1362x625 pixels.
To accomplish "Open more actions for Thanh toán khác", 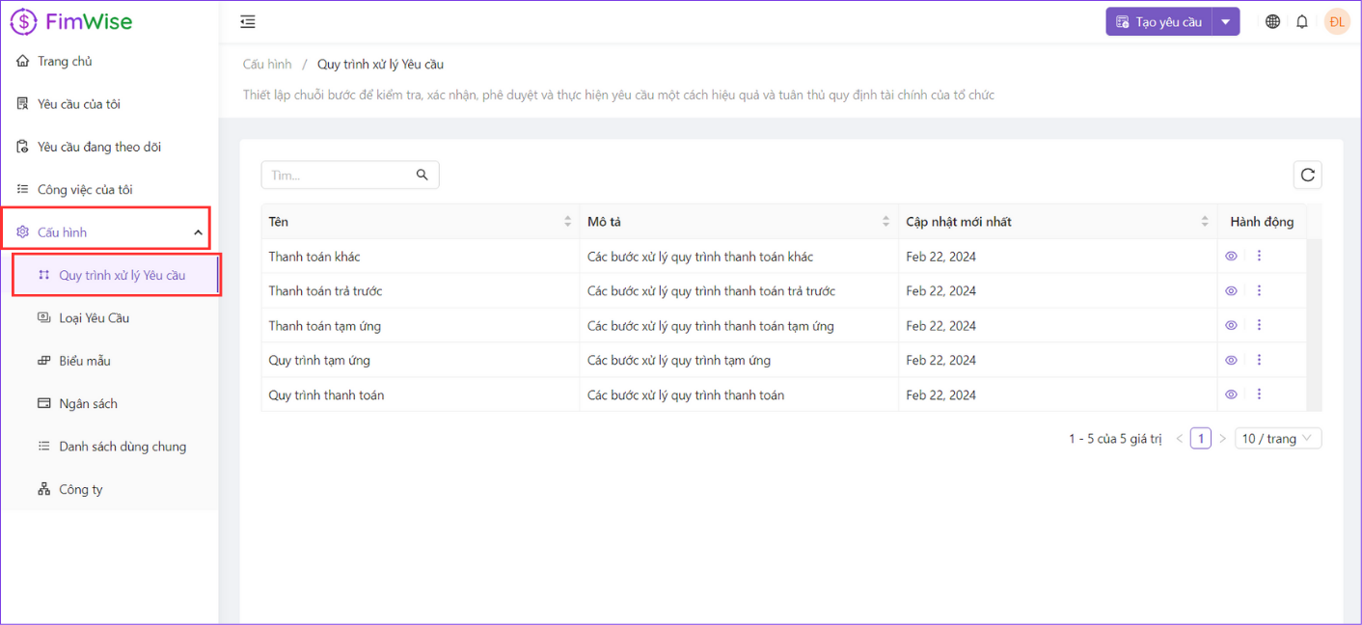I will point(1259,257).
